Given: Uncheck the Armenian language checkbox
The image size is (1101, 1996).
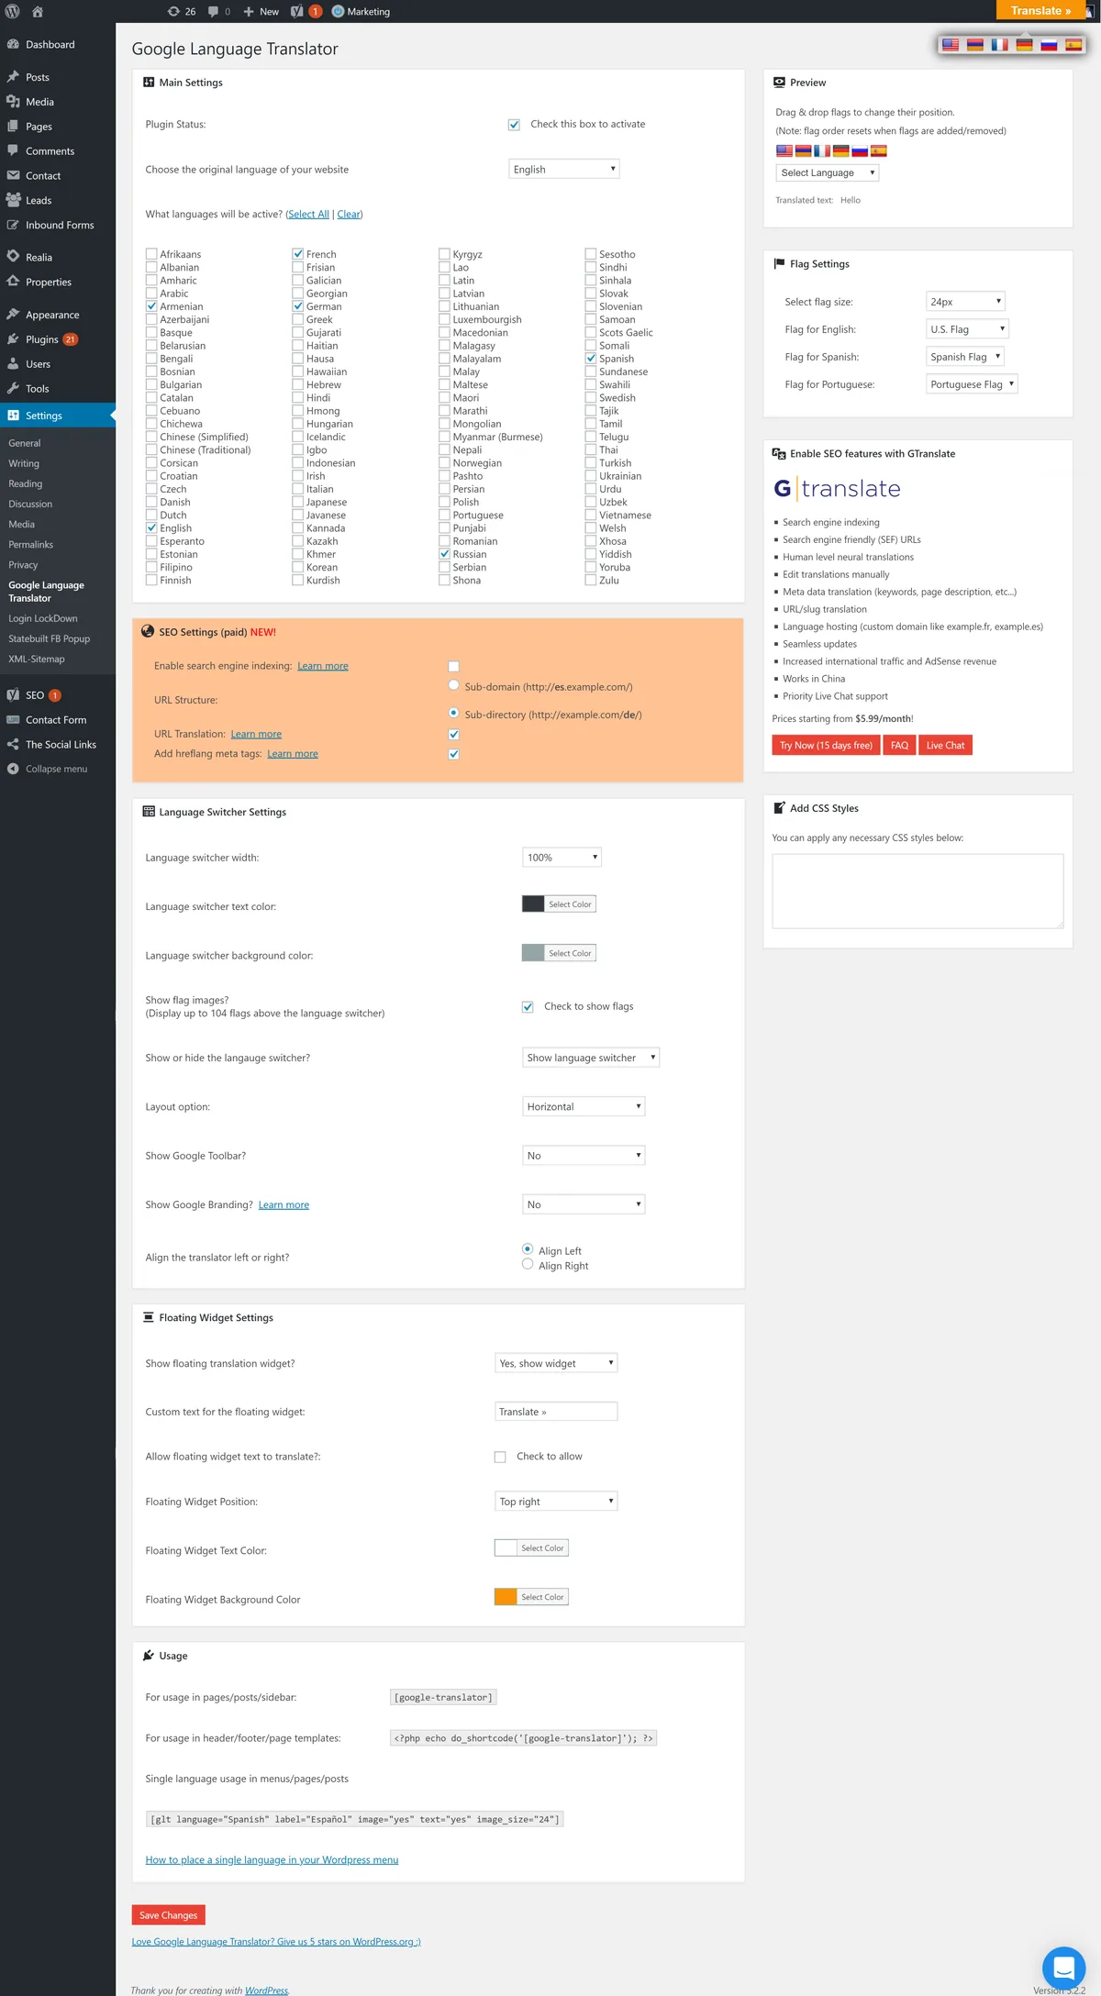Looking at the screenshot, I should tap(151, 306).
